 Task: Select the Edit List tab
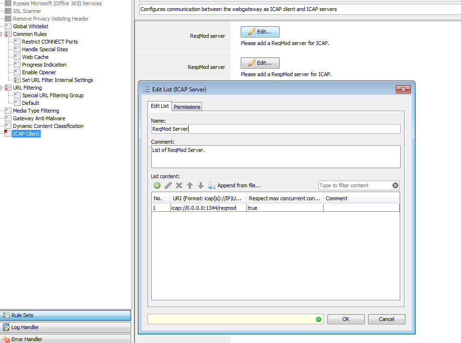tap(159, 106)
